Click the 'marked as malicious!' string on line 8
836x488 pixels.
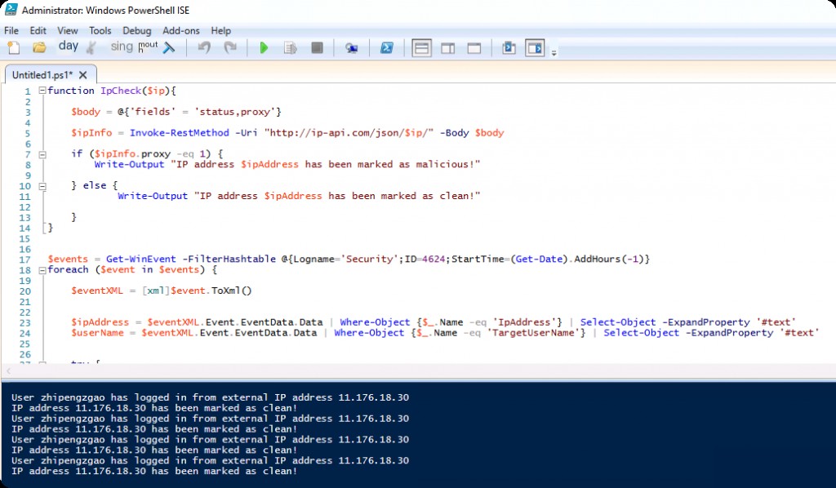tap(325, 164)
